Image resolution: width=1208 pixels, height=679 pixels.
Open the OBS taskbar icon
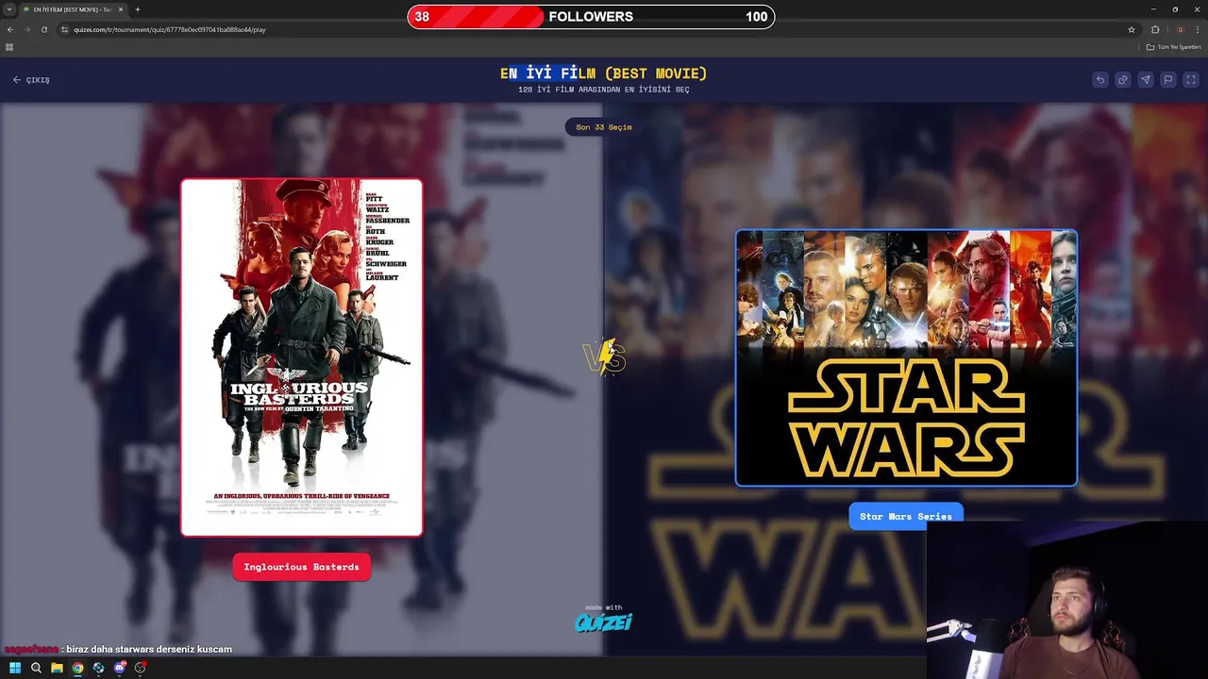click(x=140, y=668)
